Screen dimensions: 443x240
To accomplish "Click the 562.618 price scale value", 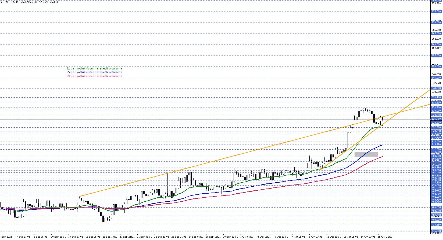I will click(436, 39).
